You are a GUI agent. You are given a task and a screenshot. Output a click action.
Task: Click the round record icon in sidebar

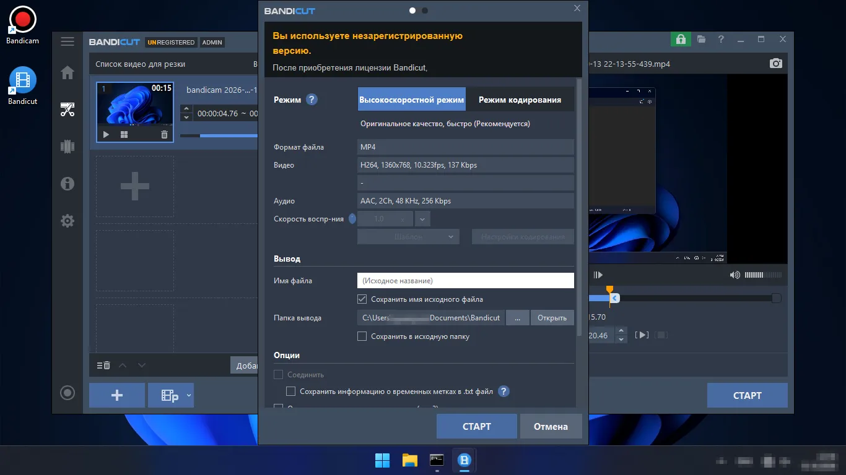[x=68, y=393]
